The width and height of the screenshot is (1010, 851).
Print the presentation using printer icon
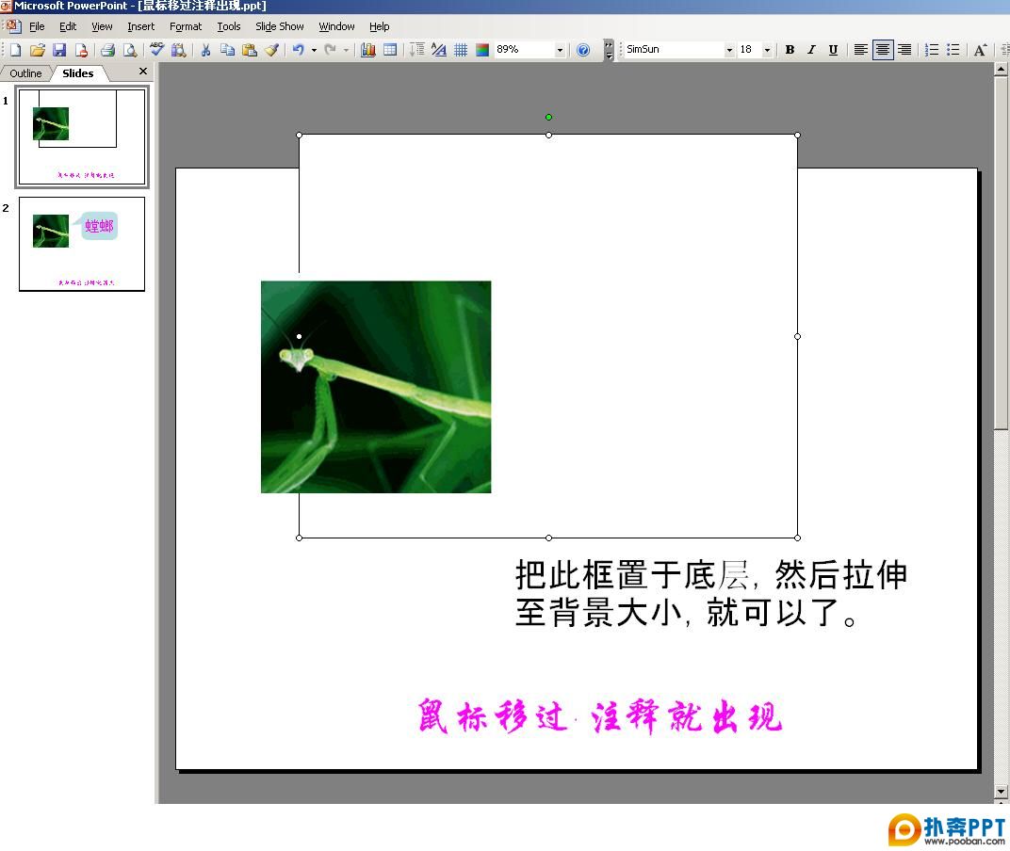pyautogui.click(x=108, y=50)
